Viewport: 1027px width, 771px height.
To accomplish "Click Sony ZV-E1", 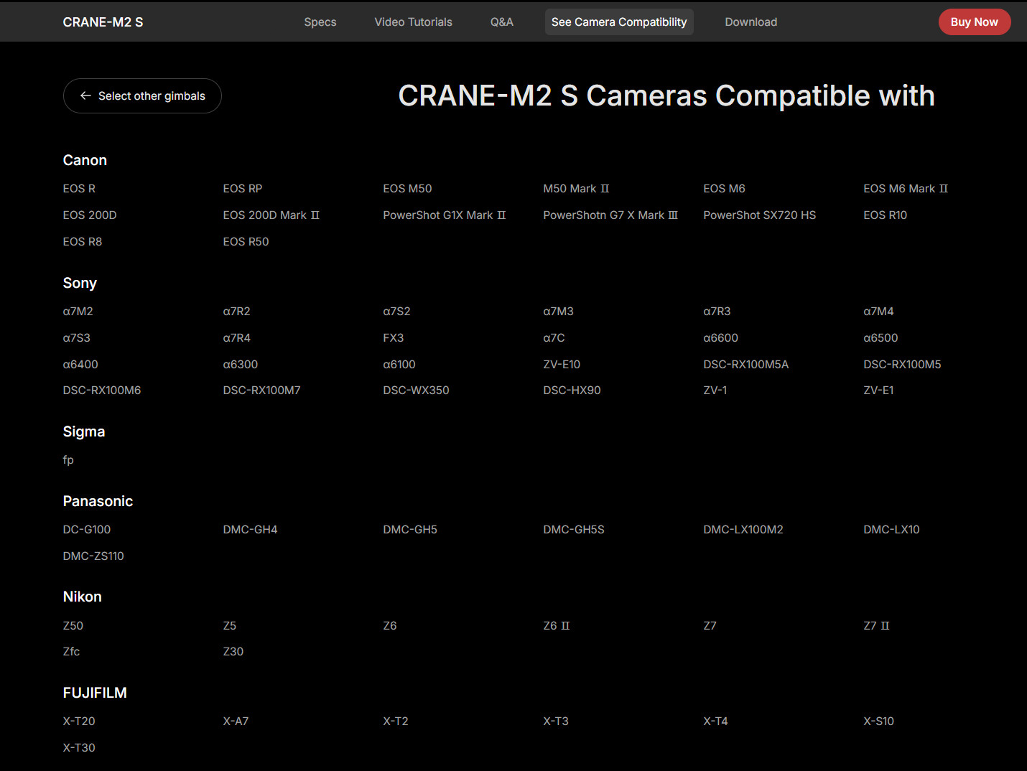I will (x=879, y=391).
